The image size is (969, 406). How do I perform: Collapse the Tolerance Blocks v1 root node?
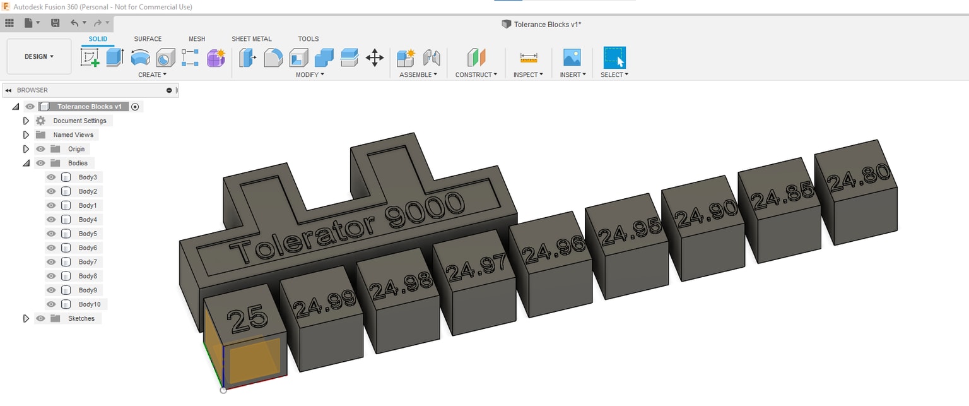coord(16,107)
